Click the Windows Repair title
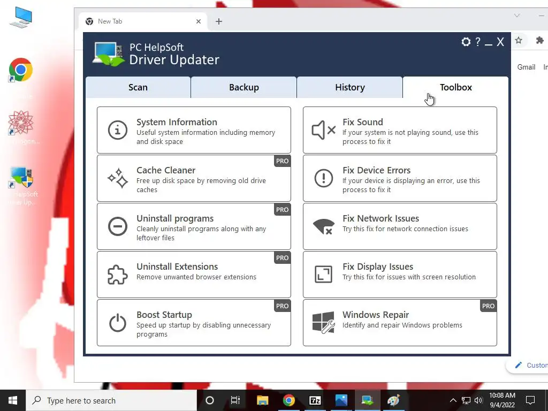The width and height of the screenshot is (548, 411). point(375,315)
